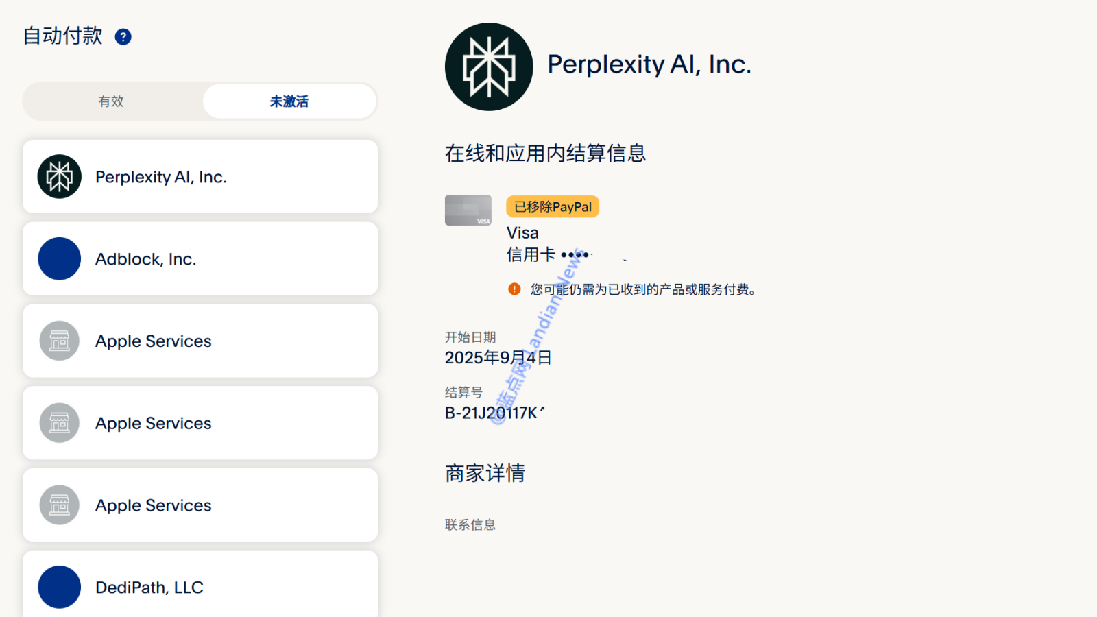Click third Apple Services storefront icon
1097x617 pixels.
(x=60, y=505)
